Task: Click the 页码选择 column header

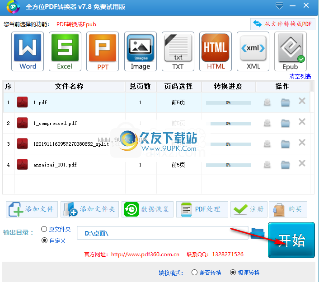Action: pos(179,86)
